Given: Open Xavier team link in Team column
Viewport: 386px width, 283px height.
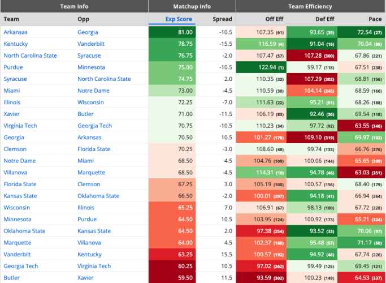Looking at the screenshot, I should click(11, 114).
